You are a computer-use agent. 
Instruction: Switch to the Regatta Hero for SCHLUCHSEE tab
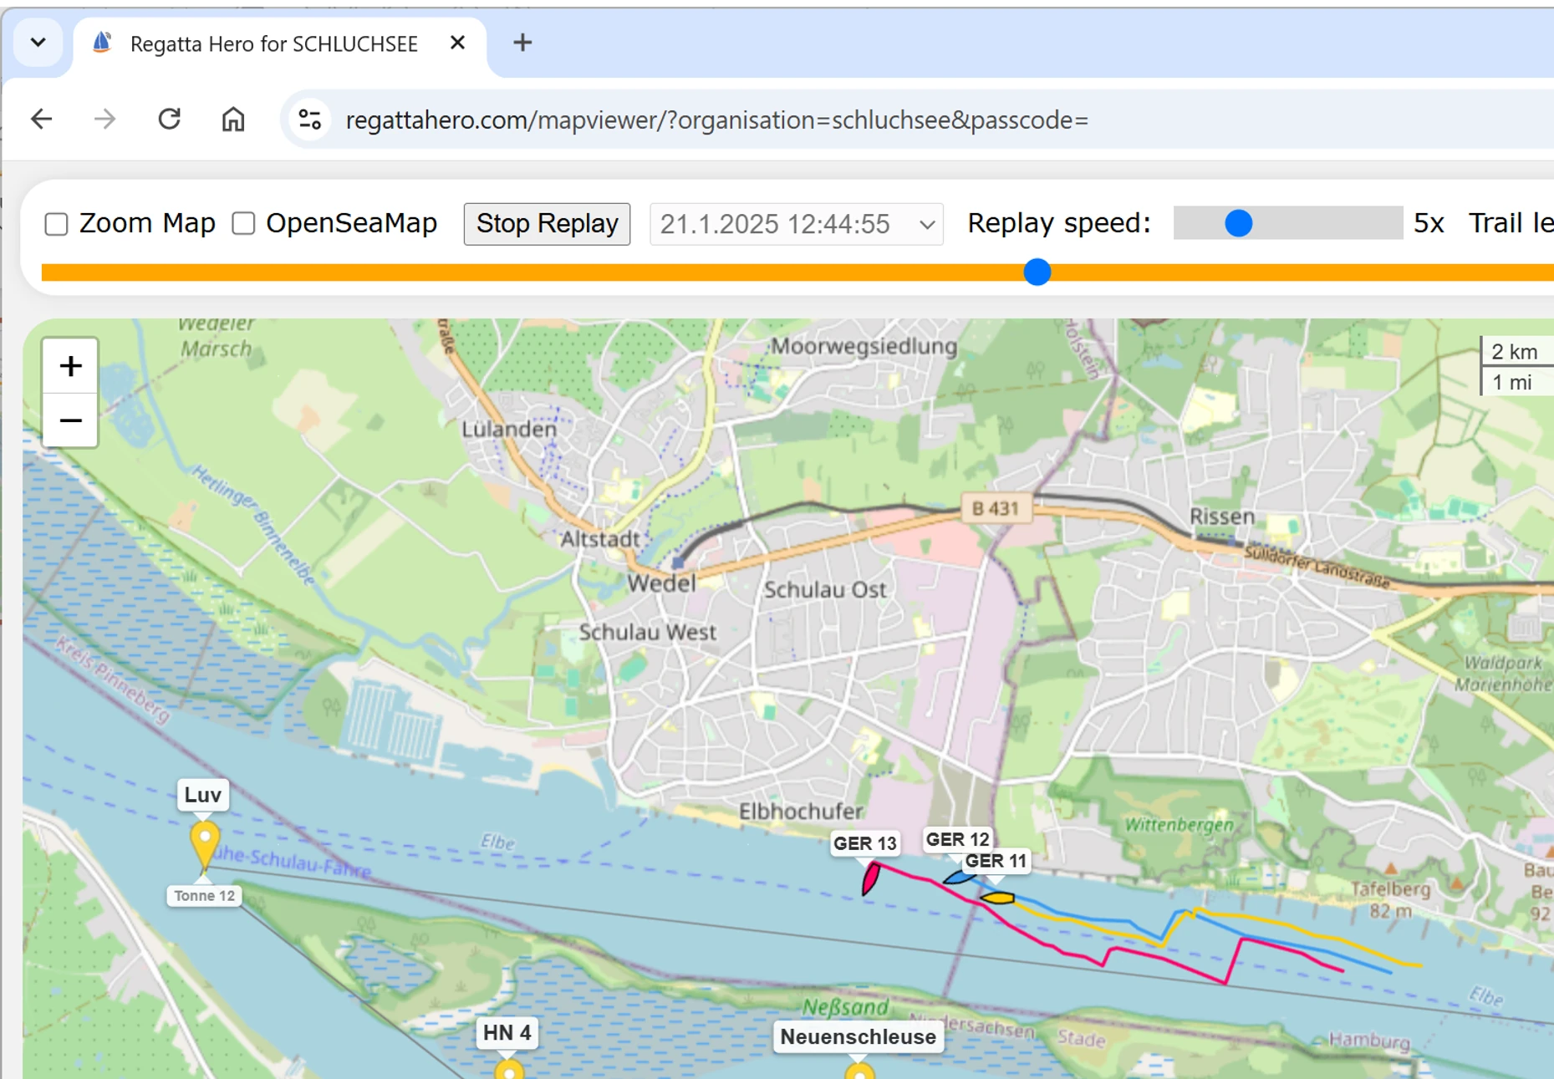tap(273, 43)
